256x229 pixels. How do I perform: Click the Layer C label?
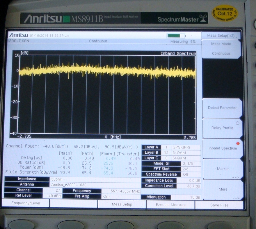tap(151, 158)
